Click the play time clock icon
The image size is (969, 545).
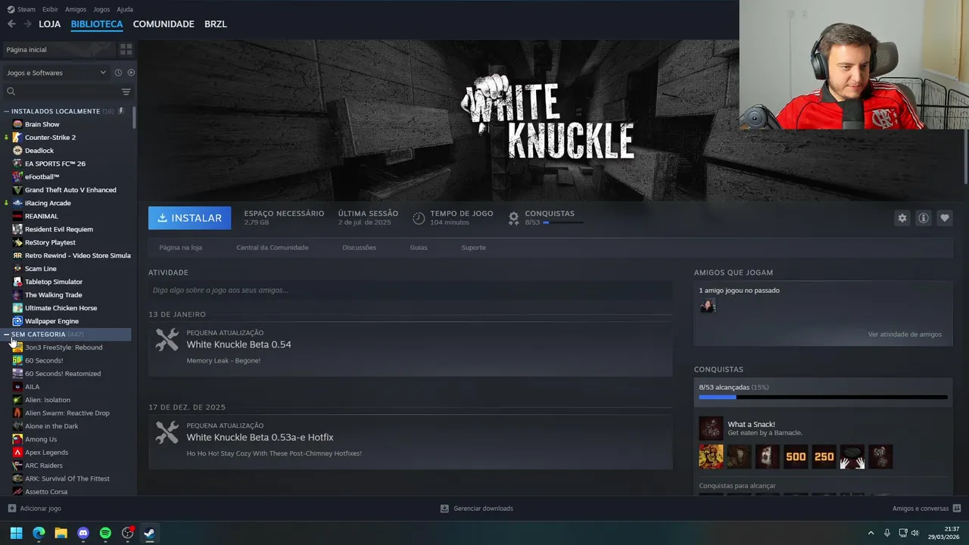tap(419, 218)
